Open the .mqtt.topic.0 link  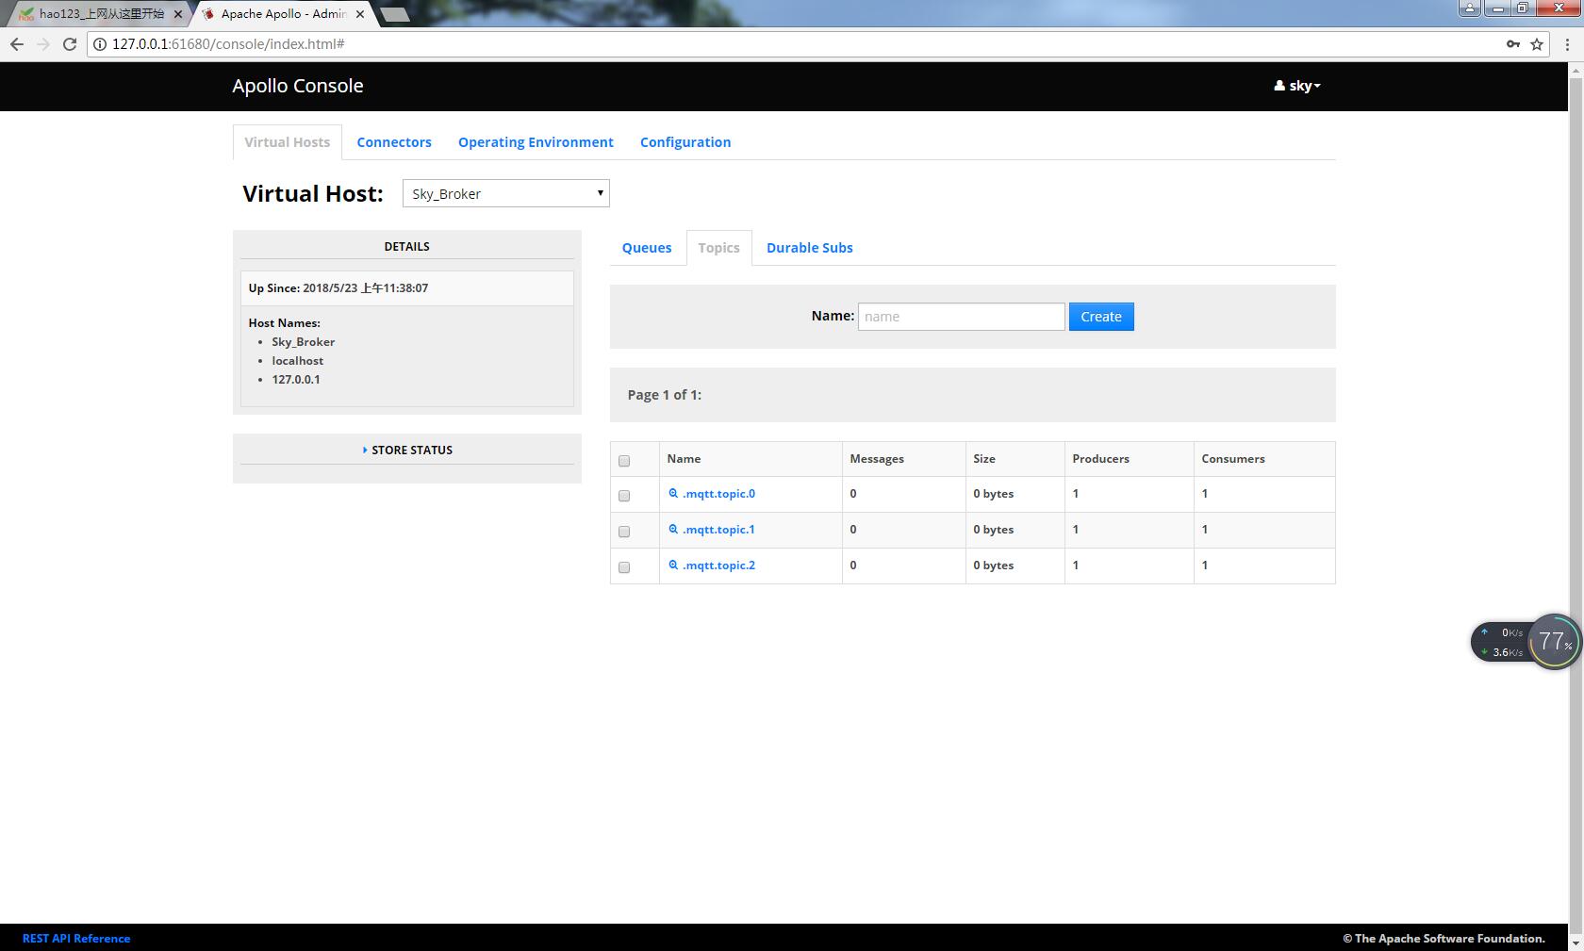click(718, 493)
